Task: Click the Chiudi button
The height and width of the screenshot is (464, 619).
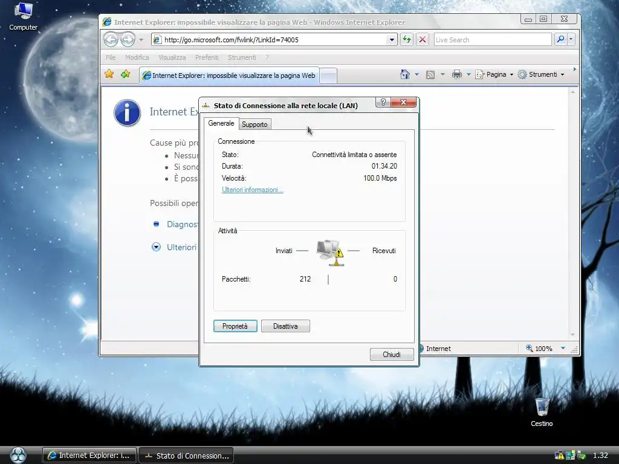Action: [392, 354]
